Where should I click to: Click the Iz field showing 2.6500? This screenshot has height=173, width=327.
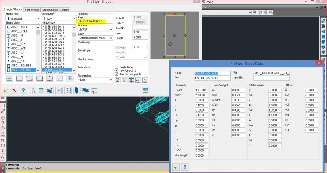coord(275,105)
